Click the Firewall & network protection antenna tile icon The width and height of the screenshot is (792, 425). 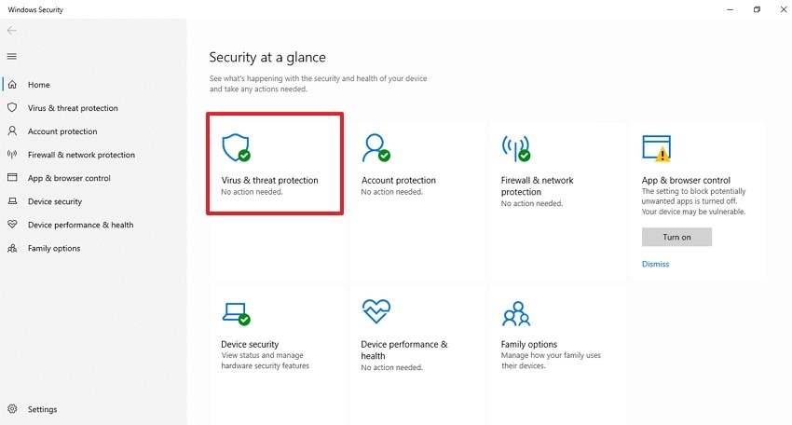pos(515,147)
